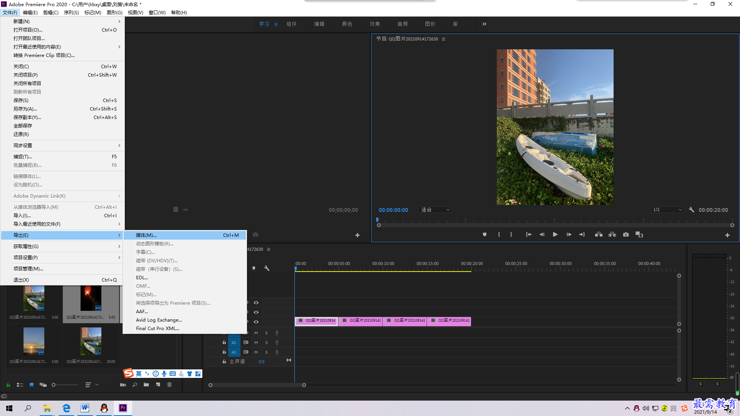Click 保存(S) in File menu
The width and height of the screenshot is (740, 416).
click(62, 101)
